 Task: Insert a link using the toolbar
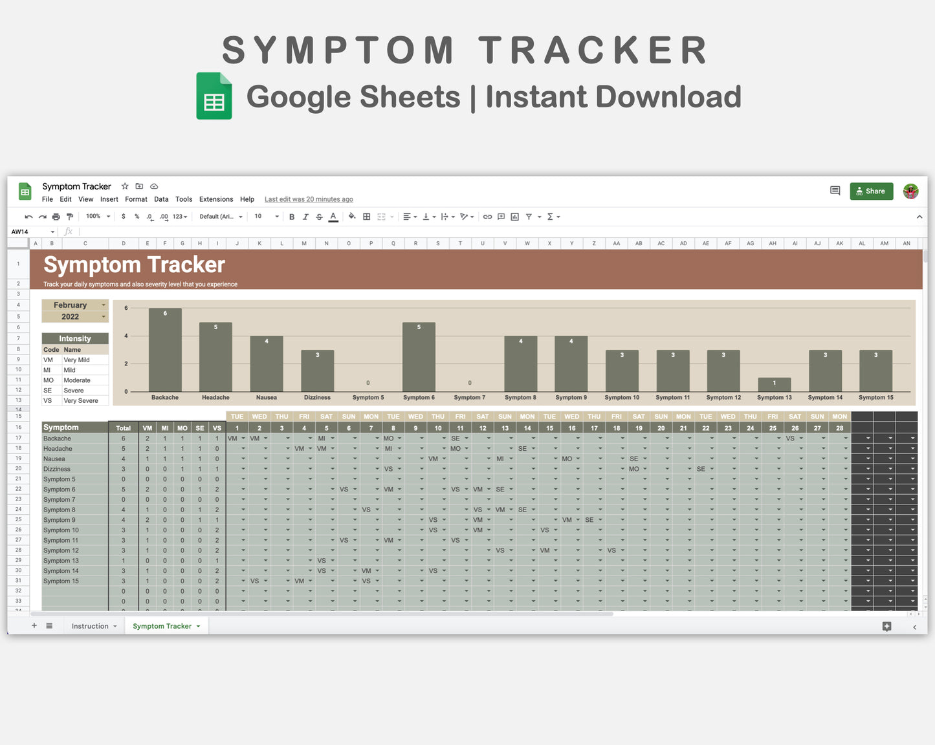(x=487, y=217)
